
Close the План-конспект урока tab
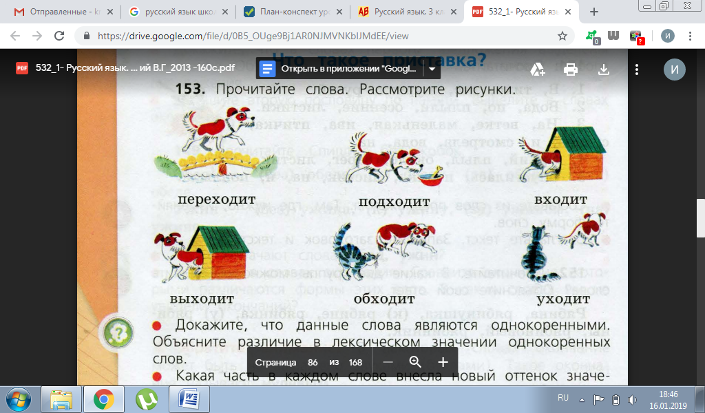click(x=339, y=12)
